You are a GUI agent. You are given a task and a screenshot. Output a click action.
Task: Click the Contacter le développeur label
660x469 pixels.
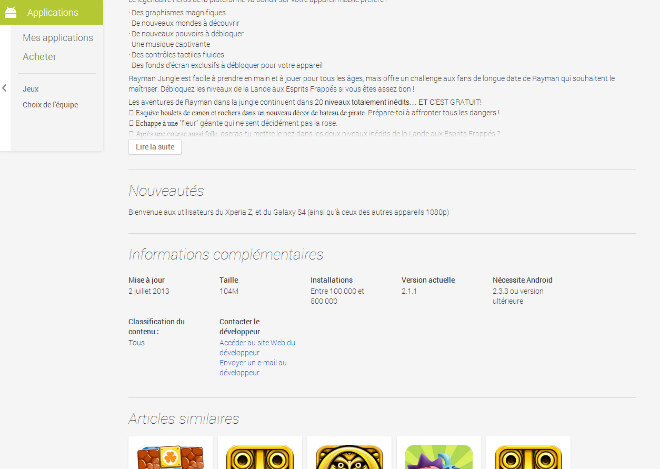coord(239,326)
